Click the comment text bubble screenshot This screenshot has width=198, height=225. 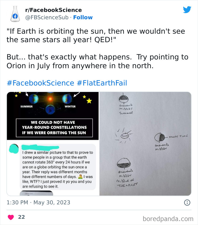(58, 167)
